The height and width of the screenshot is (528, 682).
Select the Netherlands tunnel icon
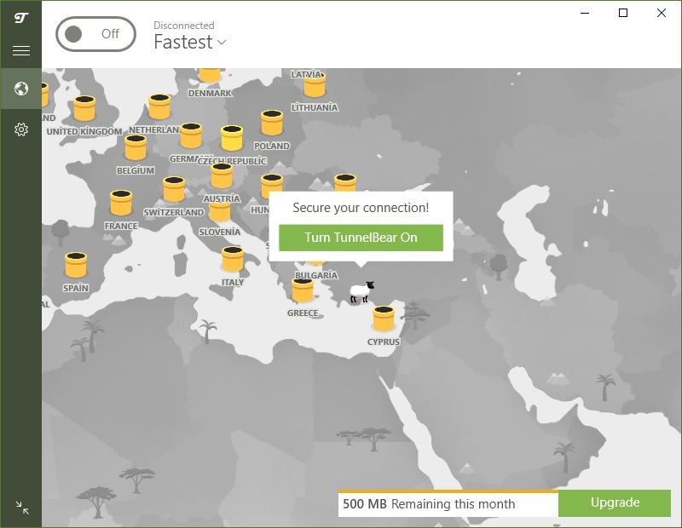(159, 106)
